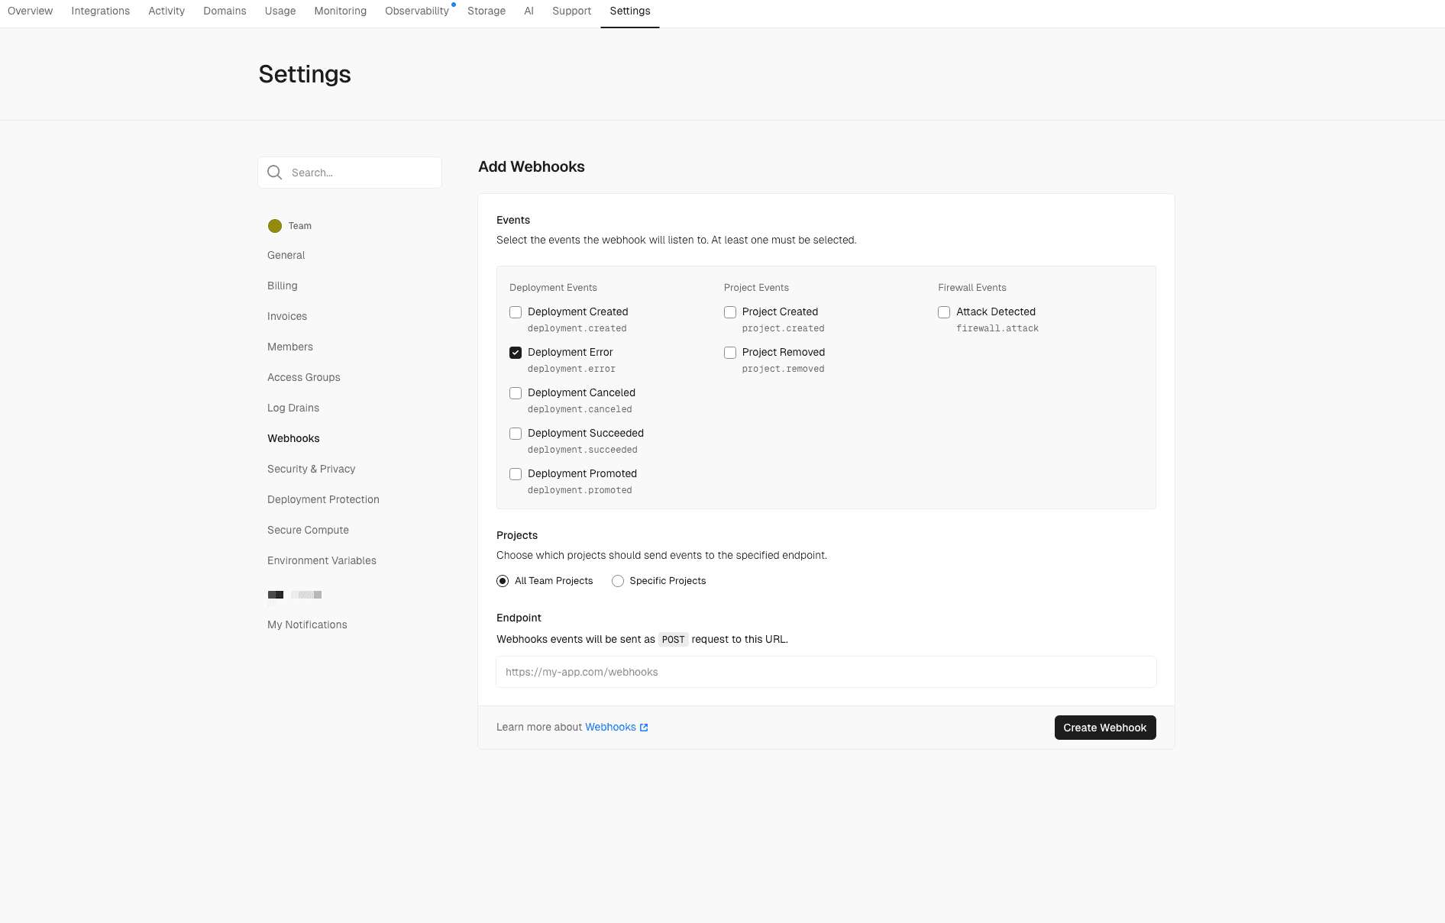The image size is (1445, 923).
Task: Navigate to Access Groups
Action: coord(304,377)
